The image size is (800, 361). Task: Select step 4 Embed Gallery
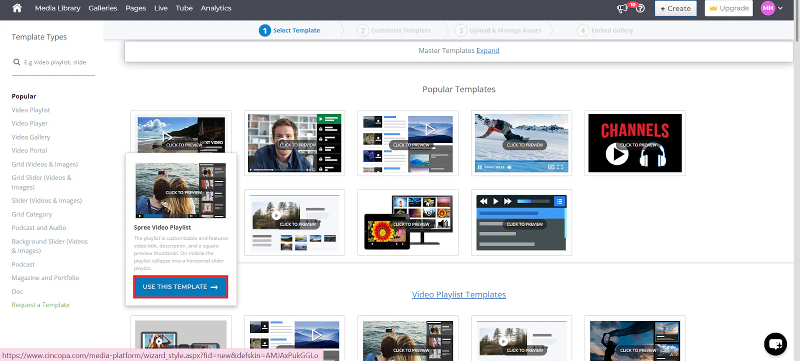coord(605,30)
